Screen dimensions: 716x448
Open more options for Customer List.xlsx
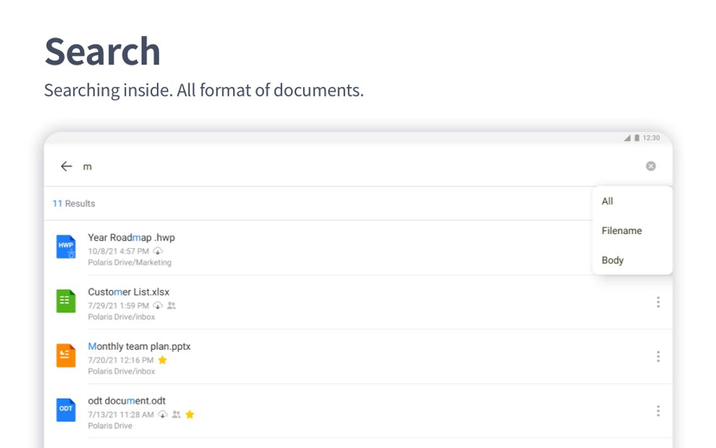click(x=658, y=302)
